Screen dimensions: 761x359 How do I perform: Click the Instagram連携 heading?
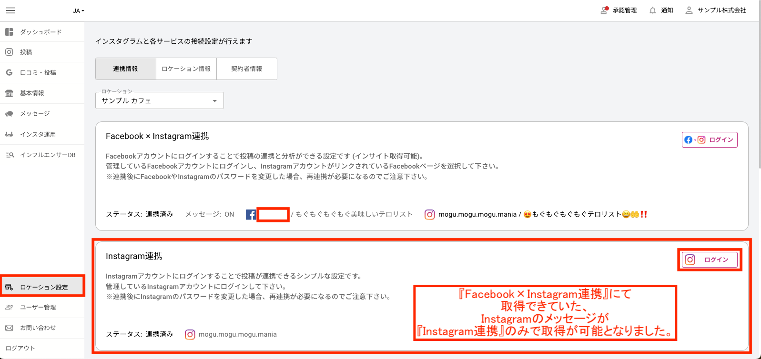click(x=134, y=256)
